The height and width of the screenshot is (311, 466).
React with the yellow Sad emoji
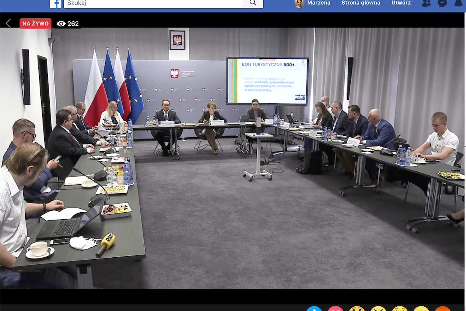click(421, 309)
